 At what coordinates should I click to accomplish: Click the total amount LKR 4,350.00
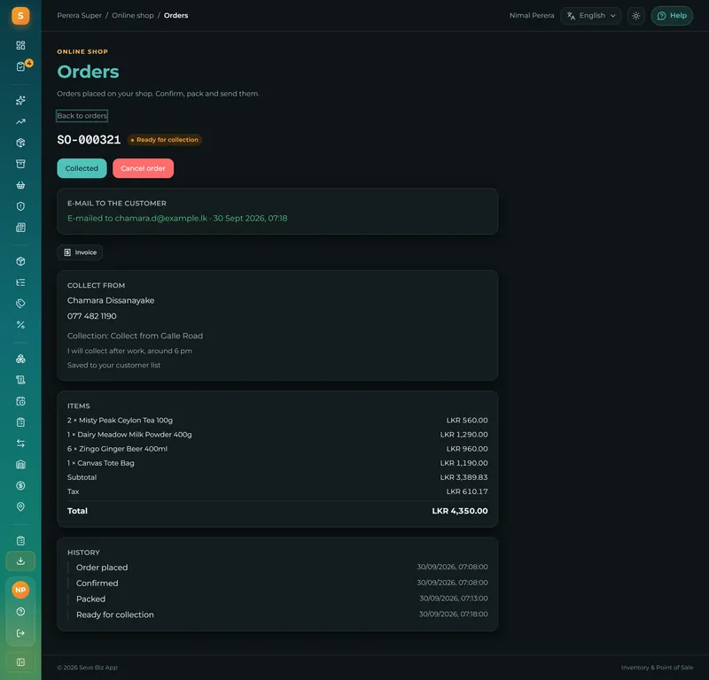coord(460,511)
